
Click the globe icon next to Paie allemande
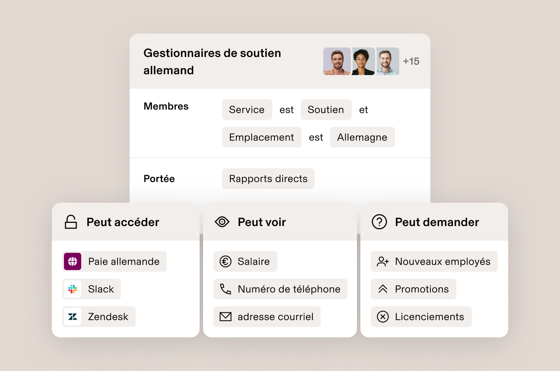pos(73,261)
